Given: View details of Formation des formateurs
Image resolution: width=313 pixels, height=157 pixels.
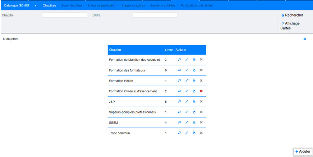Looking at the screenshot, I should pyautogui.click(x=179, y=70).
